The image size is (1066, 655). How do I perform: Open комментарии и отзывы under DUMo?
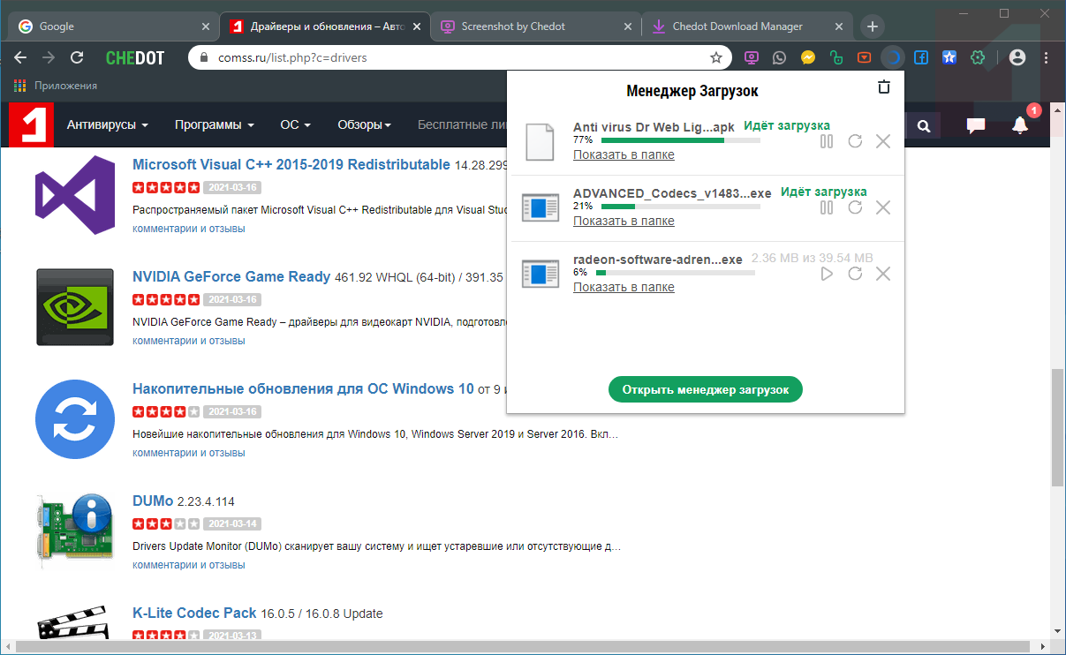pyautogui.click(x=189, y=564)
